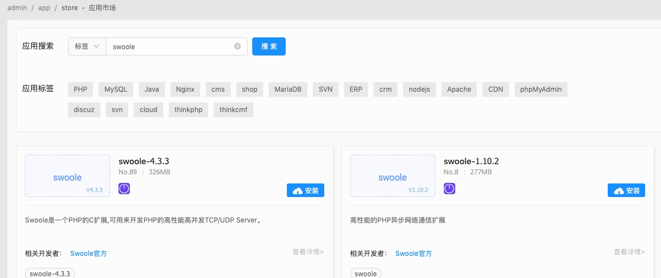661x278 pixels.
Task: Open the 标签 search type dropdown
Action: (87, 46)
